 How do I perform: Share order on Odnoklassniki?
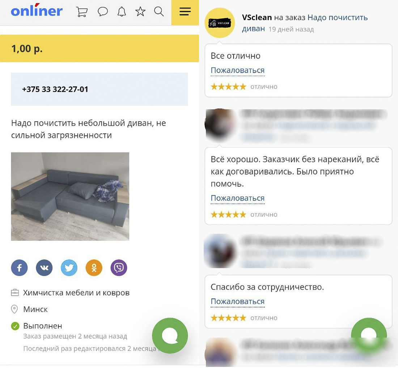tap(94, 268)
